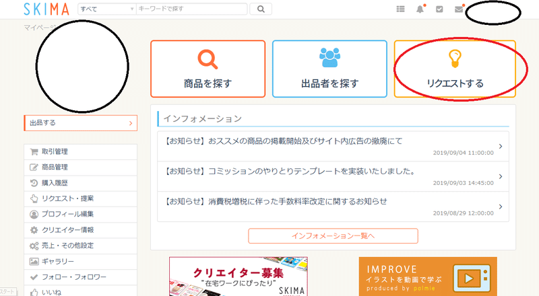Viewport: 539px width, 296px height.
Task: Click the cart icon beside 取引管理
Action: click(34, 152)
